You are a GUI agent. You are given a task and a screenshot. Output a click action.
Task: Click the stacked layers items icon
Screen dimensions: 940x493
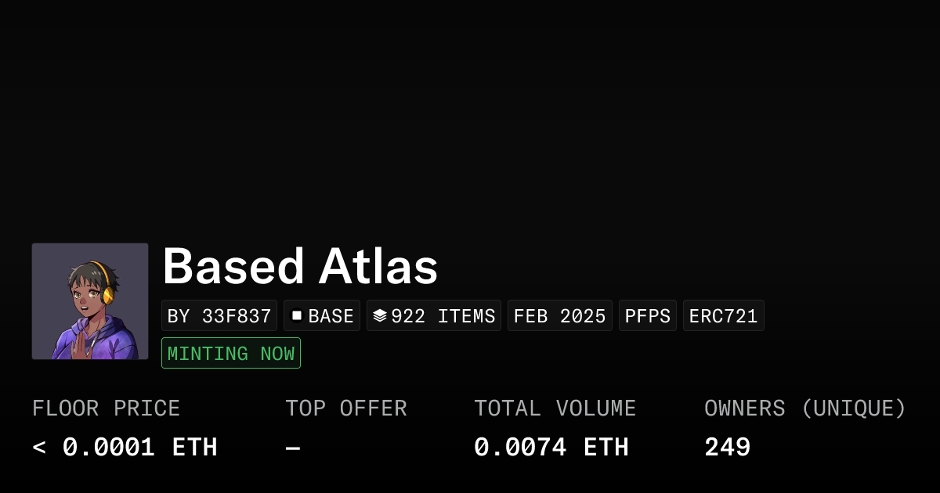tap(380, 315)
